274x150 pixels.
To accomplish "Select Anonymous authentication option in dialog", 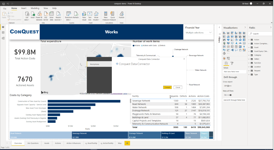I will tap(99, 64).
